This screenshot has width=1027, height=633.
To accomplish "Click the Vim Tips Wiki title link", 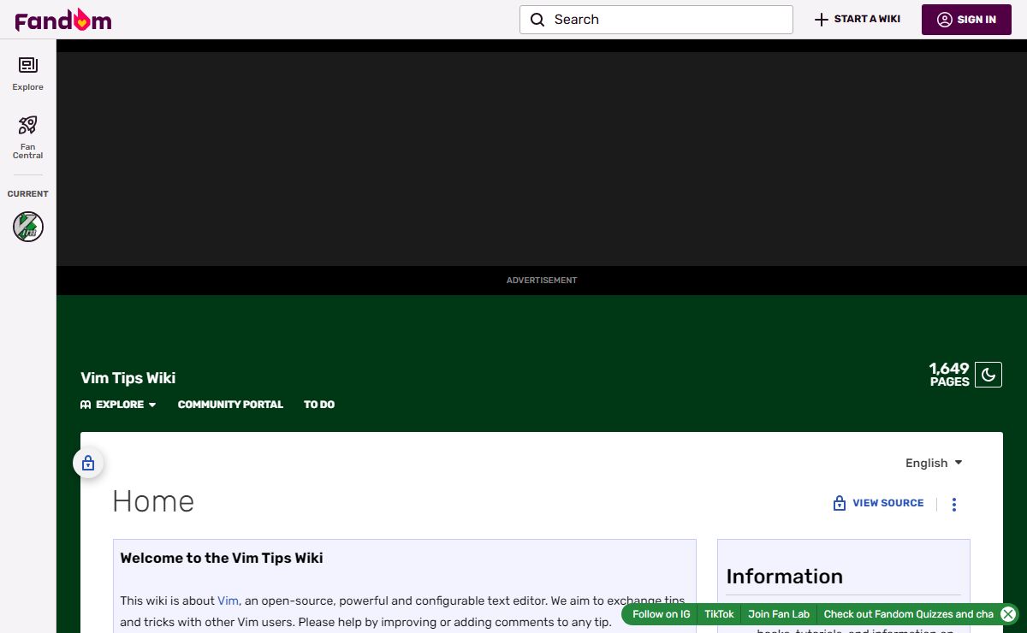I will 128,378.
